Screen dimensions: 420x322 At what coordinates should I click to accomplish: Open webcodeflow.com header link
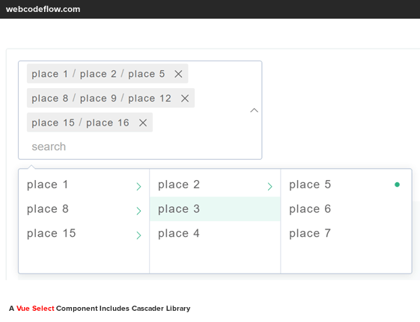tap(43, 9)
